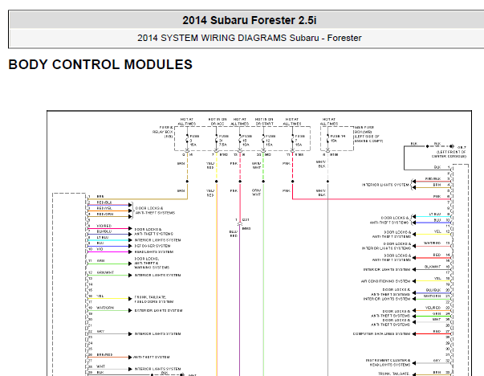Click the vertical purple BLU/RED wire

coord(239,293)
